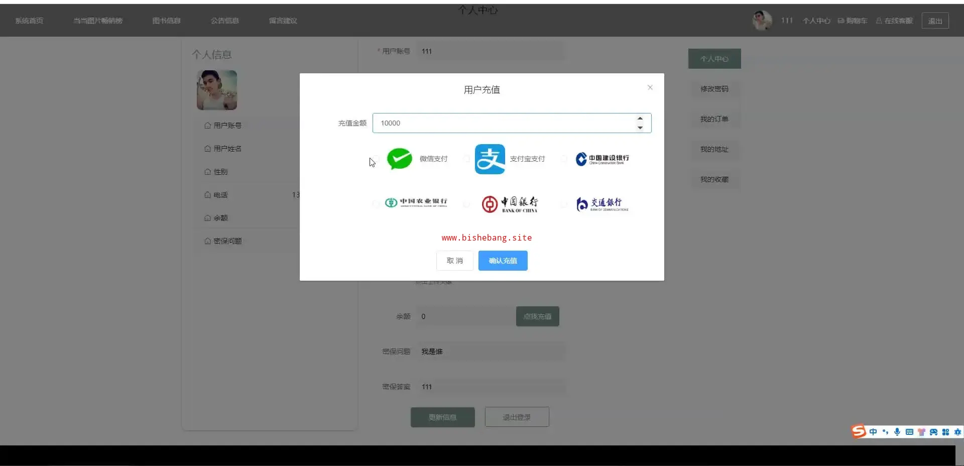This screenshot has width=964, height=466.
Task: Choose the 中国农业银行 radio button
Action: coord(376,204)
